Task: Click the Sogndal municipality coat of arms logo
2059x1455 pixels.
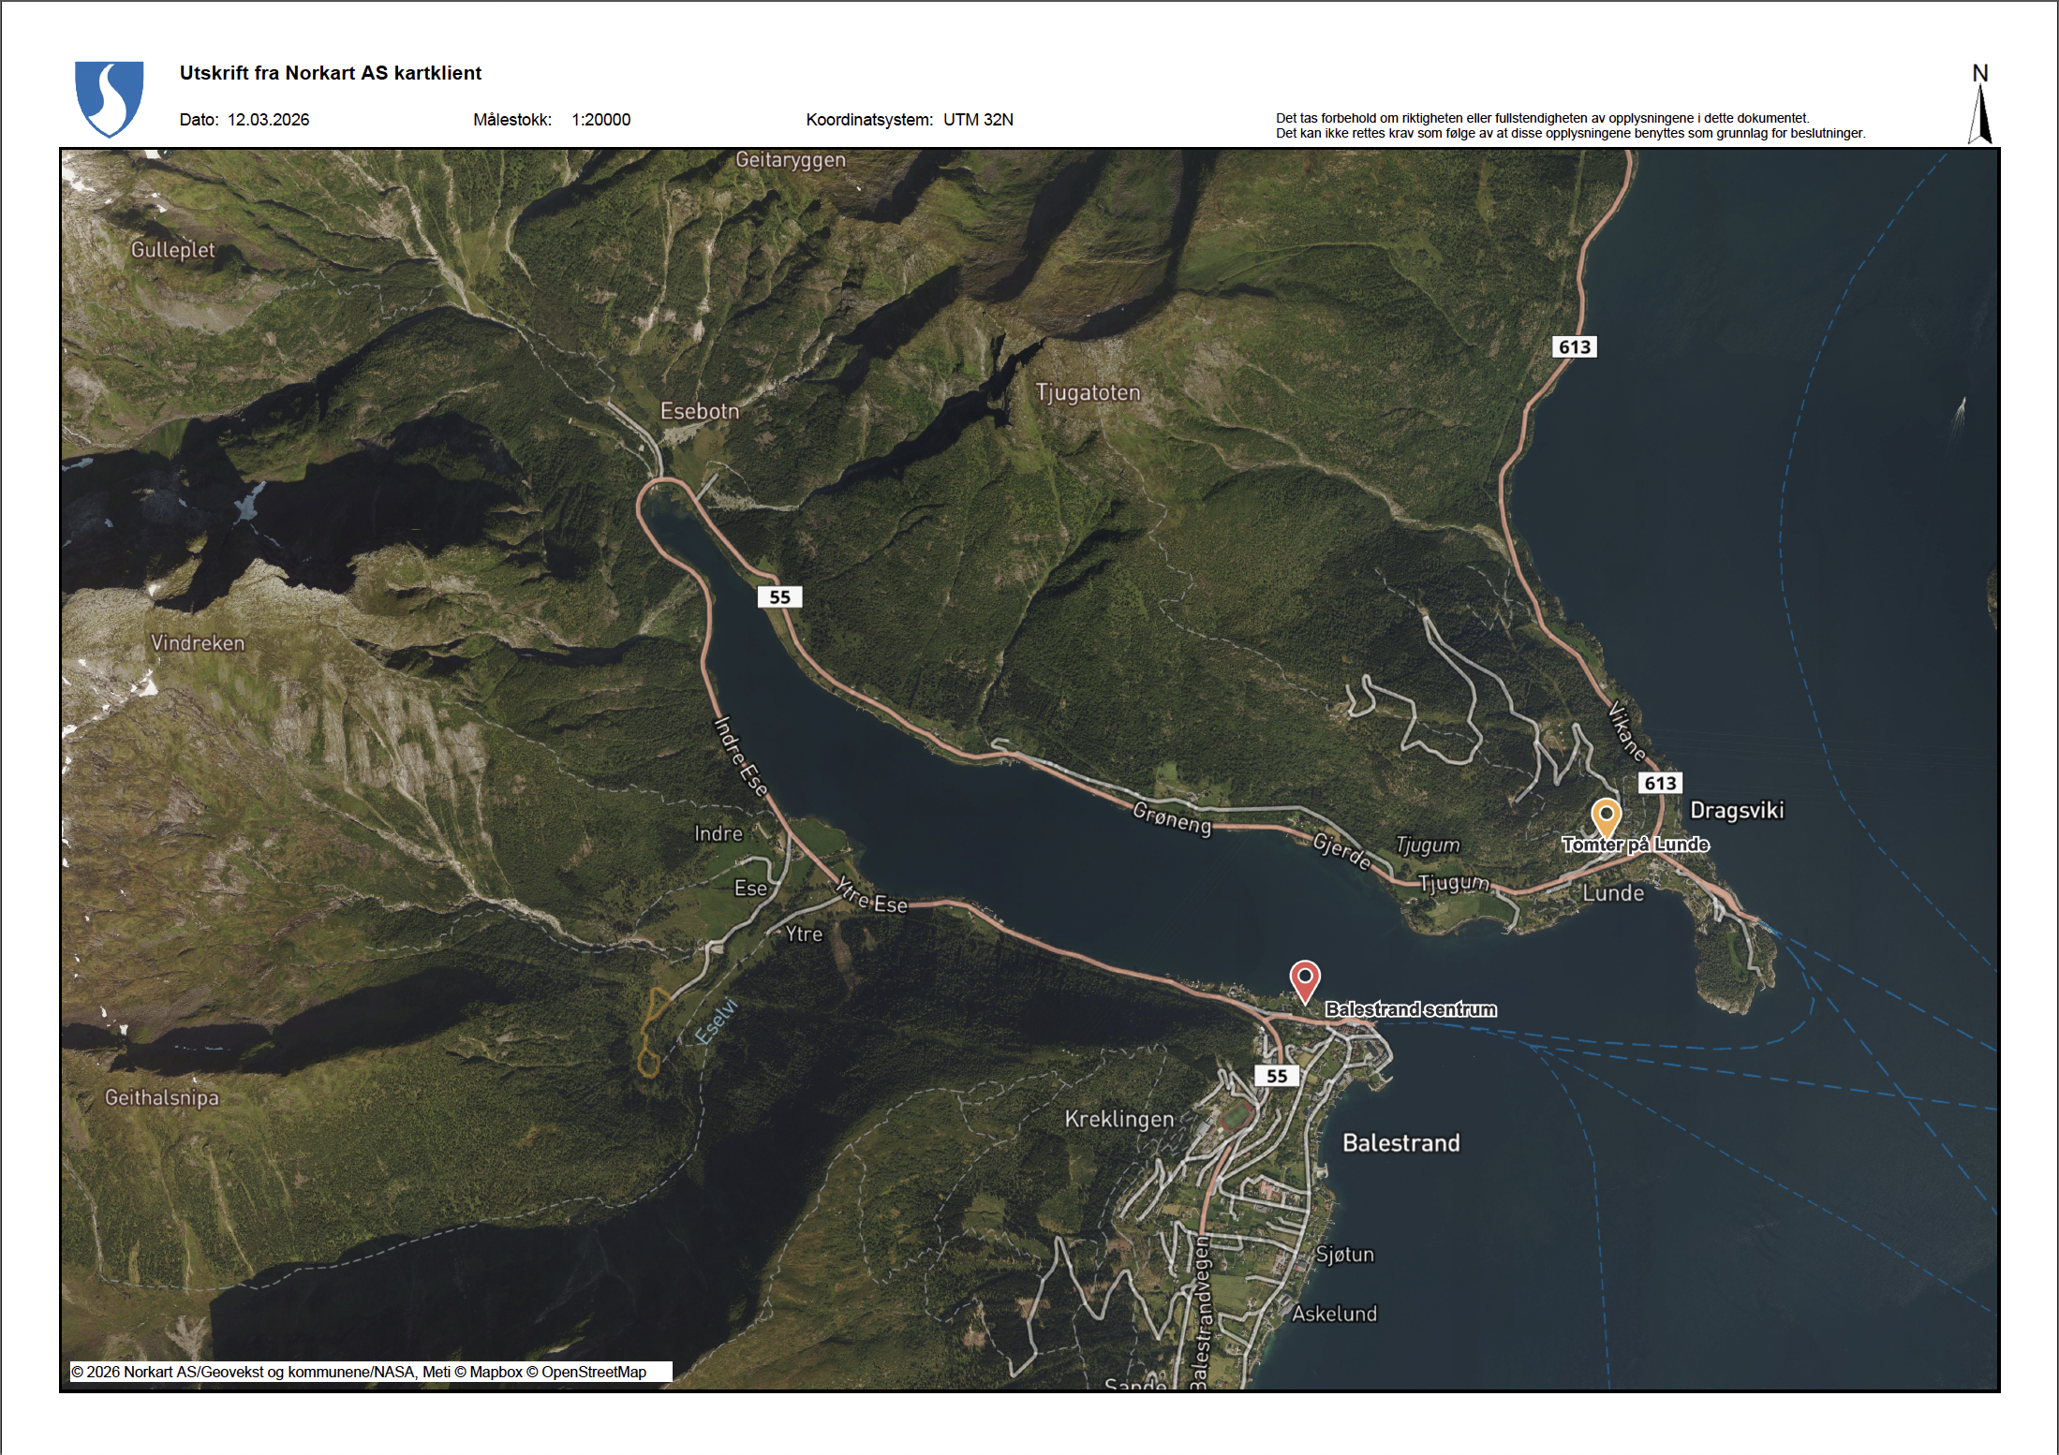Action: click(109, 99)
